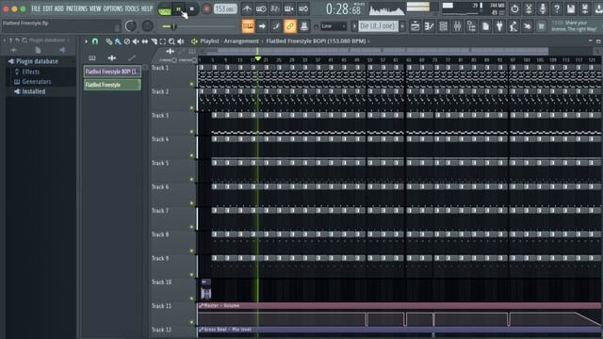Arm the red record button

coord(206,9)
